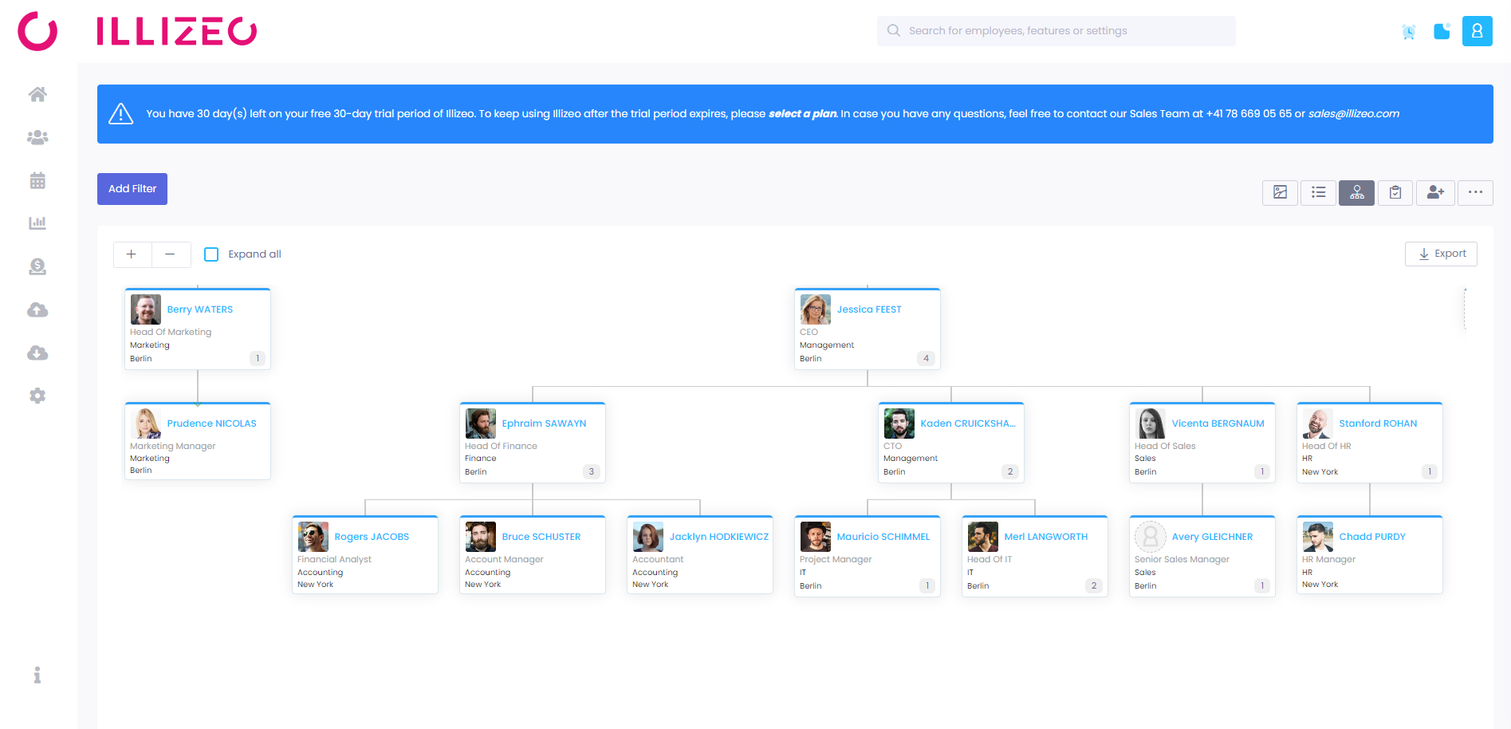Click Merl LANGWORTH's profile photo
This screenshot has width=1511, height=729.
coord(983,537)
